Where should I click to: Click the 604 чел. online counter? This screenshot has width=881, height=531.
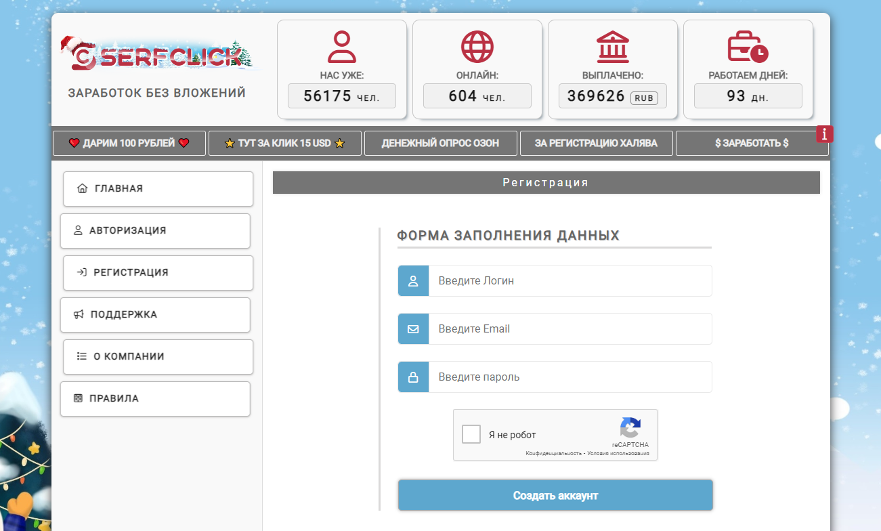477,96
